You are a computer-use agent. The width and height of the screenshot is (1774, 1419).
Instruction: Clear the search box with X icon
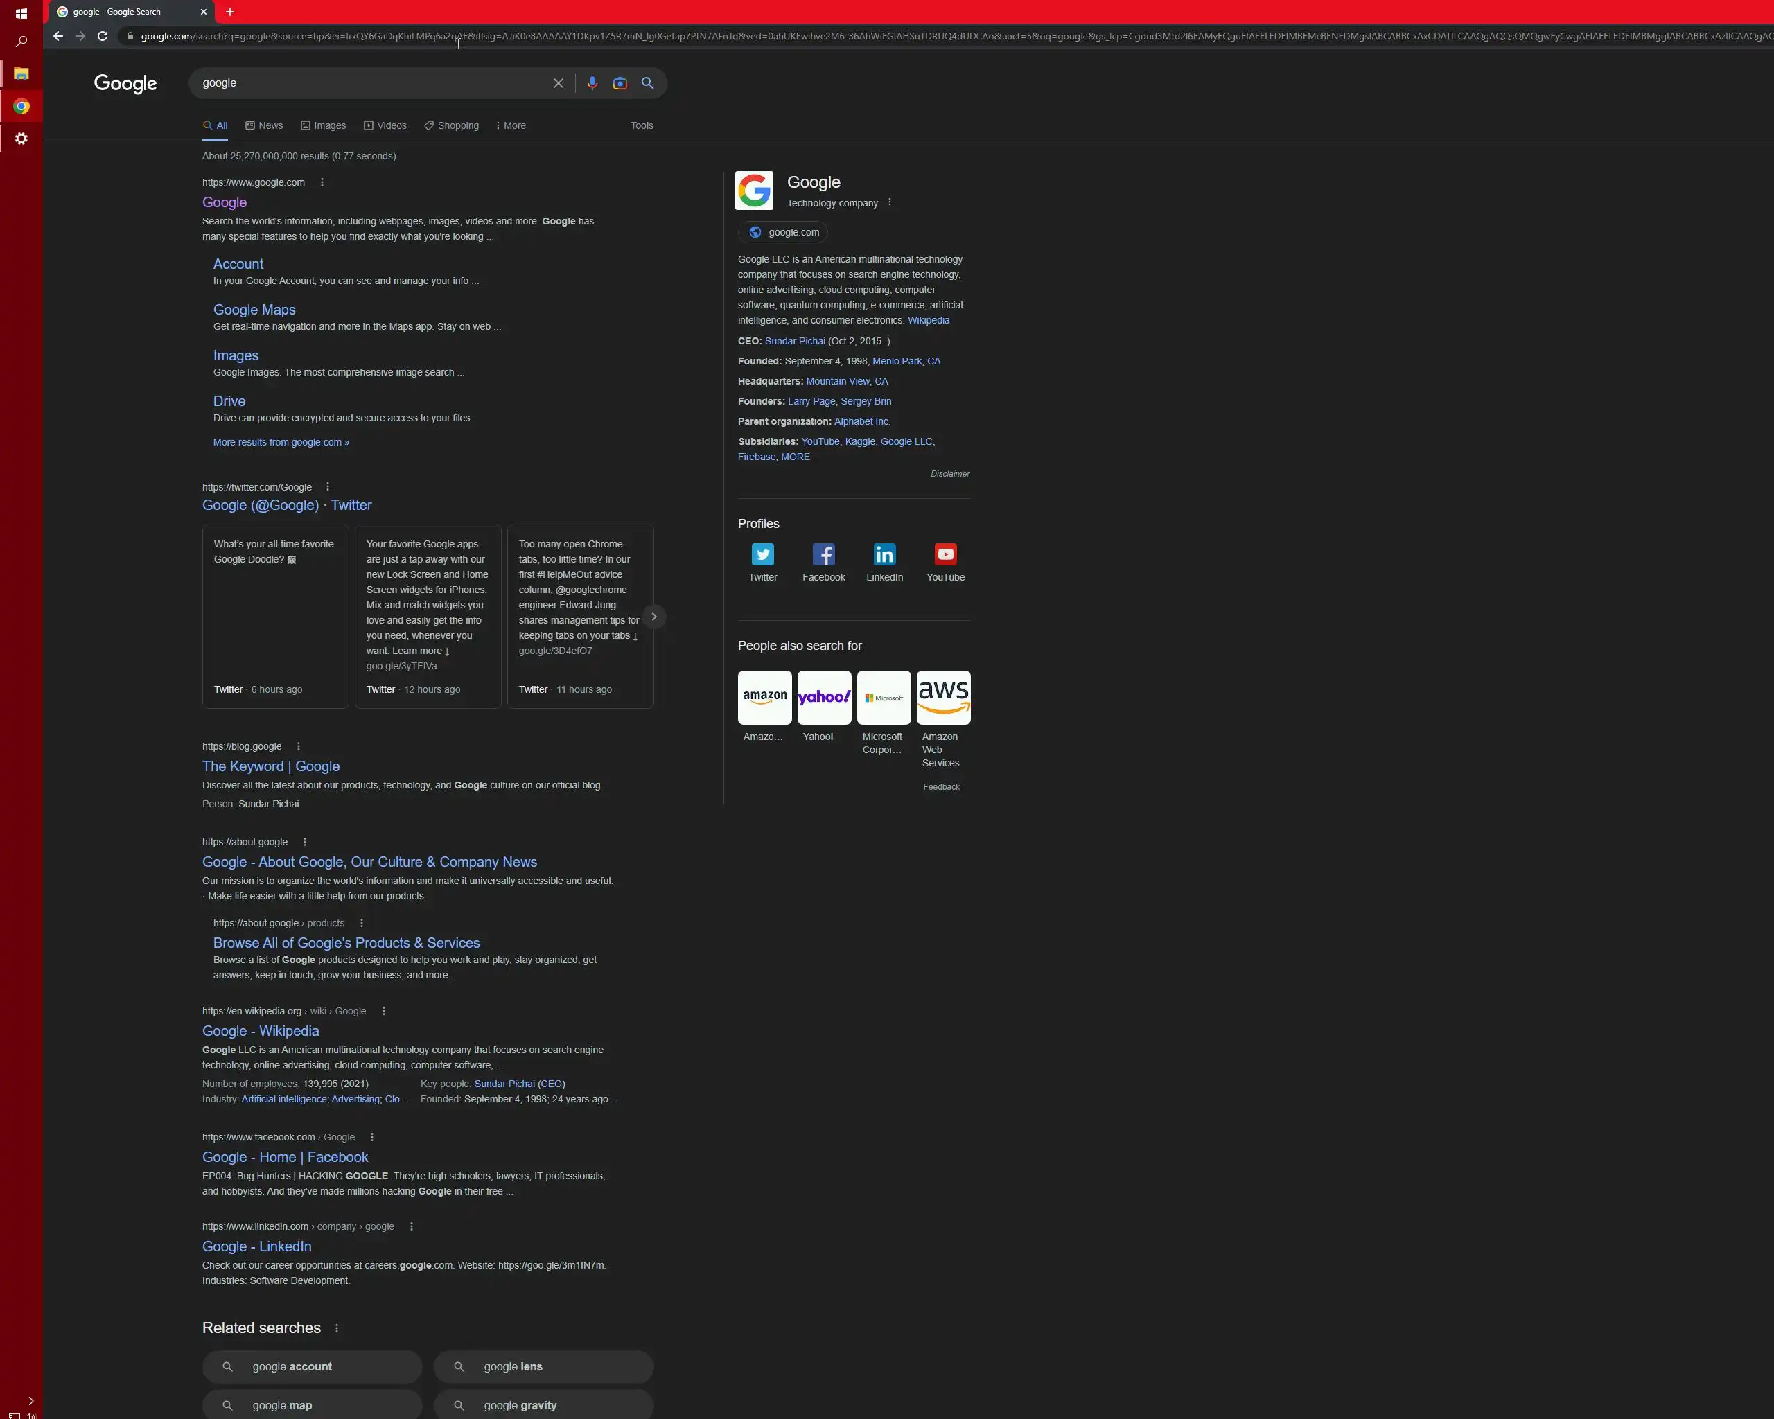558,83
